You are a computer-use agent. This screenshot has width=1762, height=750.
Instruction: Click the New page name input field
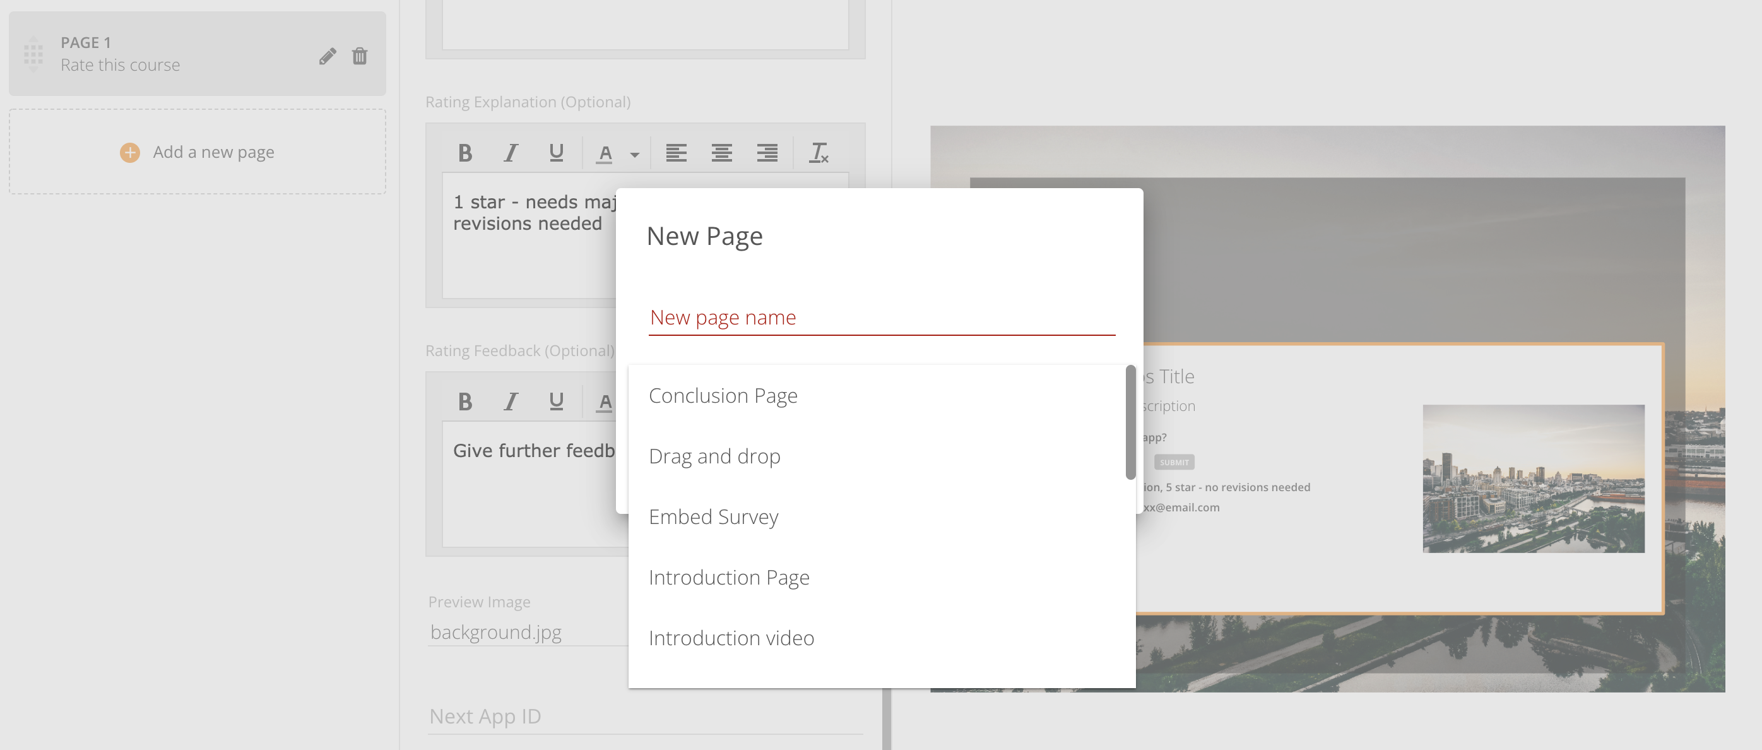[881, 318]
